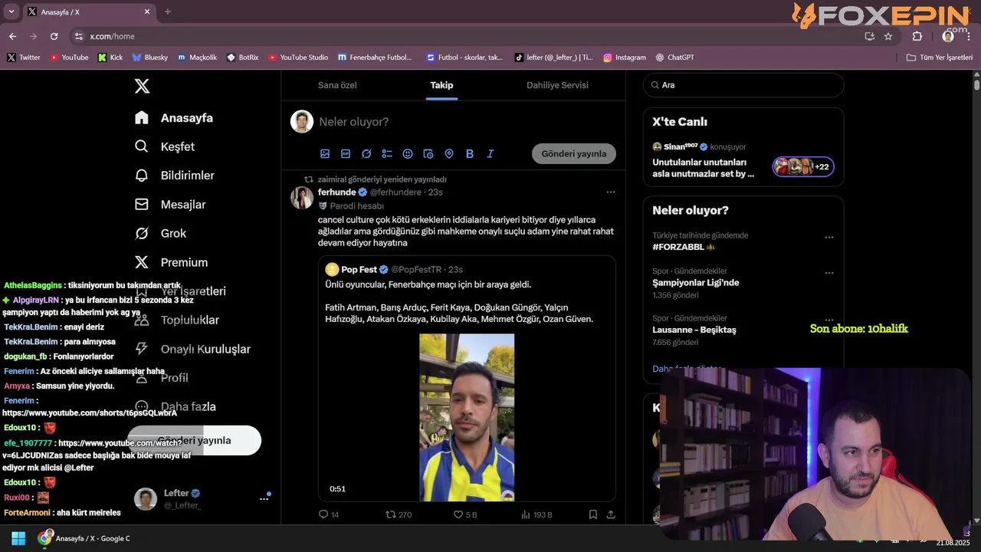Bookmark this page star icon
This screenshot has width=981, height=552.
888,36
